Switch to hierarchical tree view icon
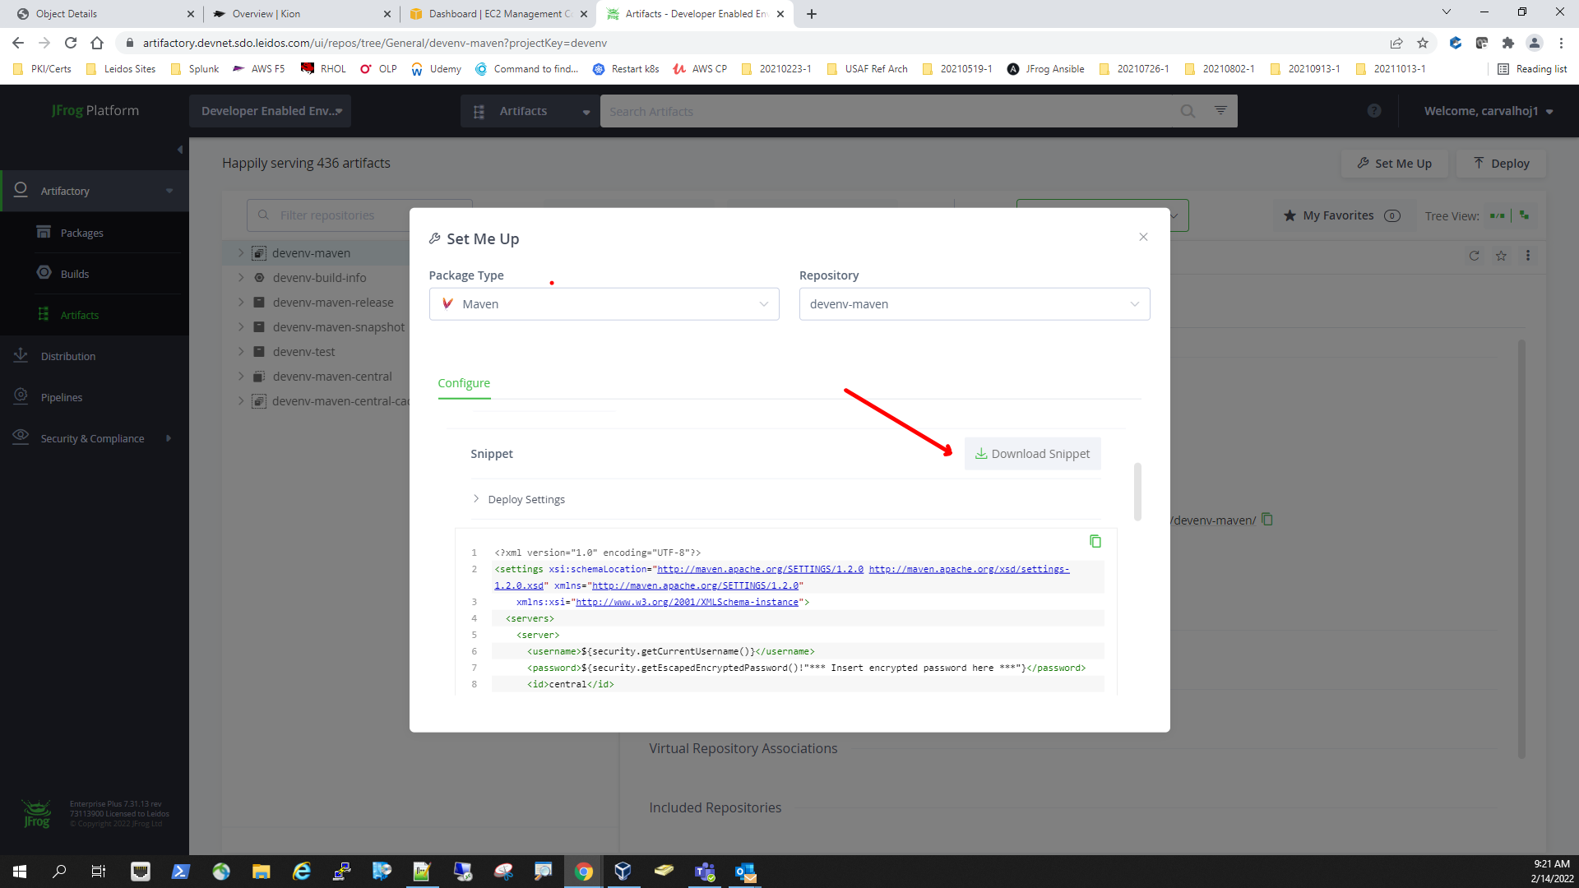The height and width of the screenshot is (888, 1579). (1525, 215)
